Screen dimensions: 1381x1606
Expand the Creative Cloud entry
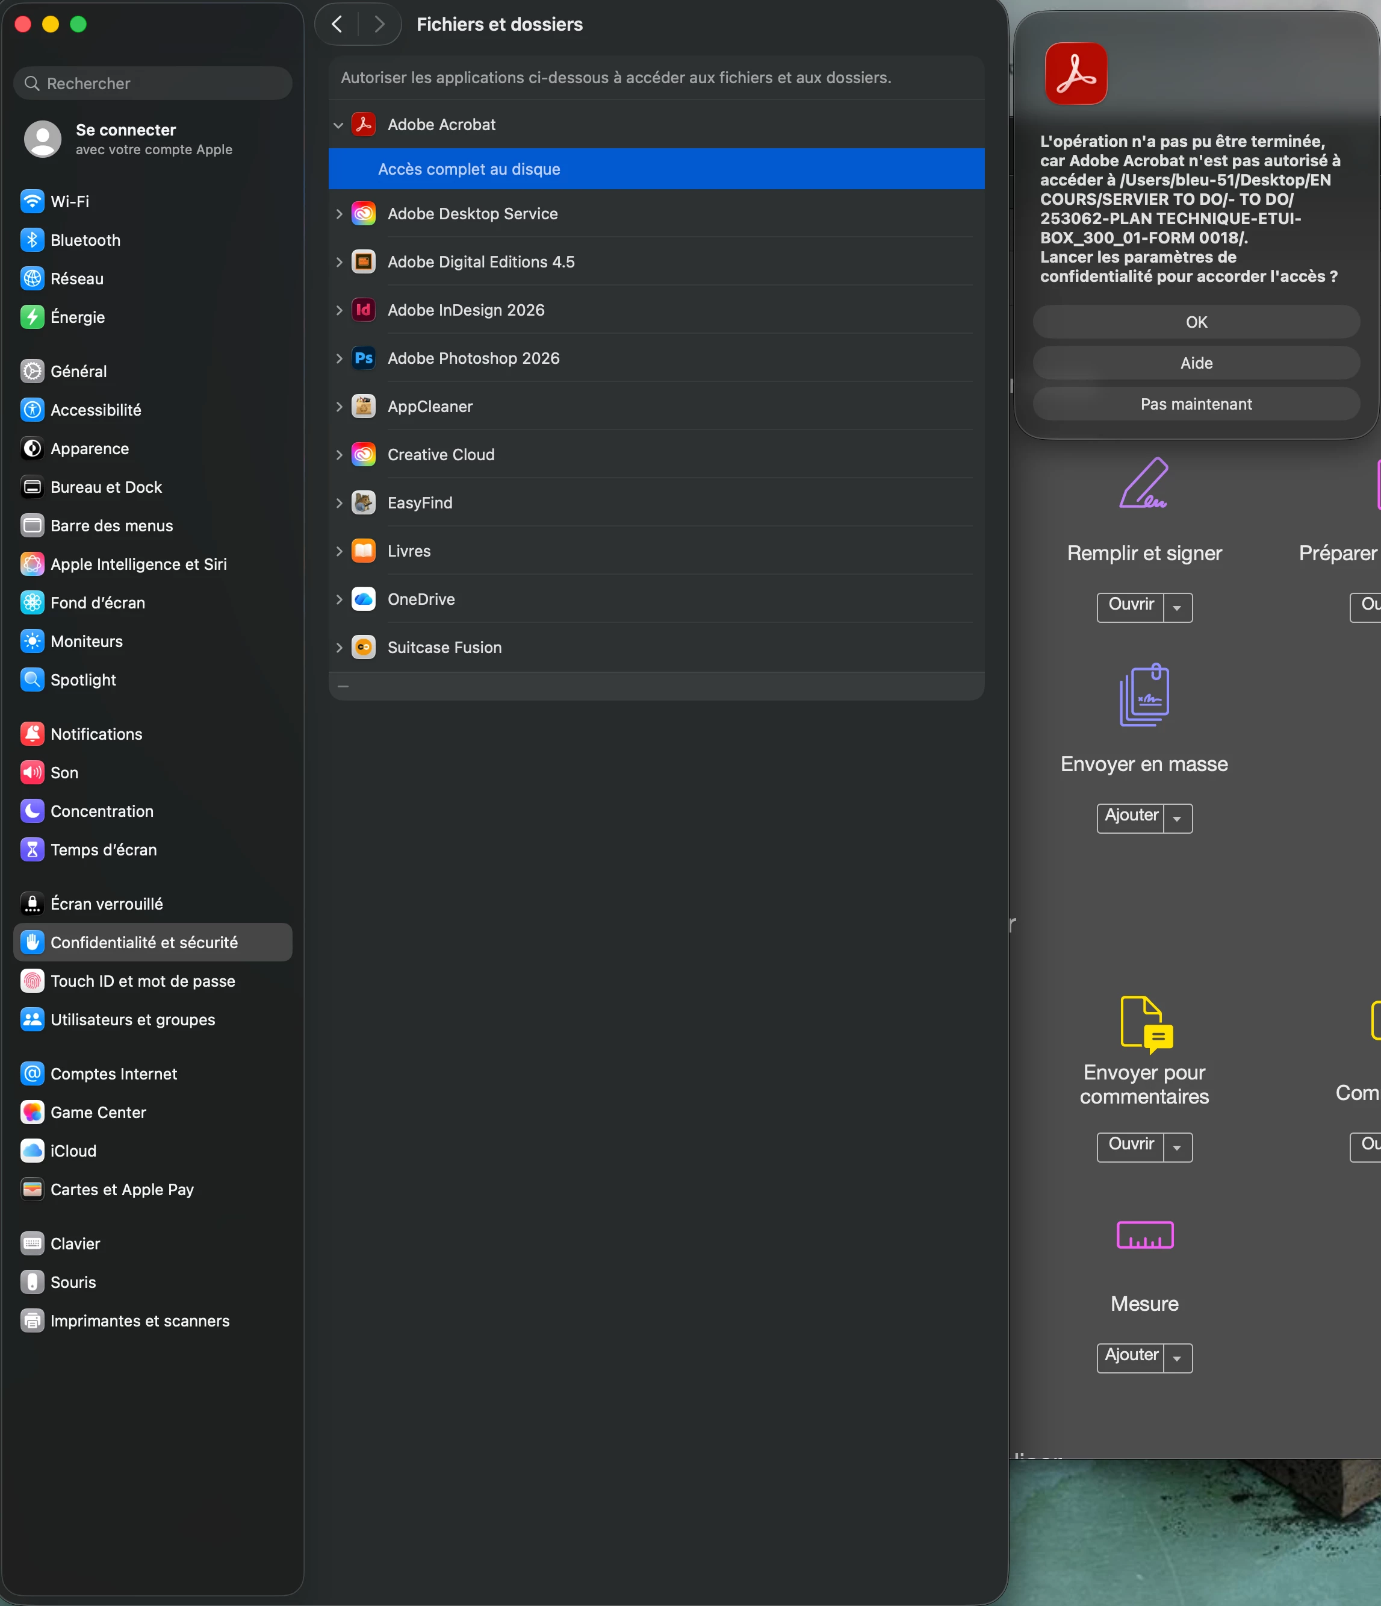(338, 455)
